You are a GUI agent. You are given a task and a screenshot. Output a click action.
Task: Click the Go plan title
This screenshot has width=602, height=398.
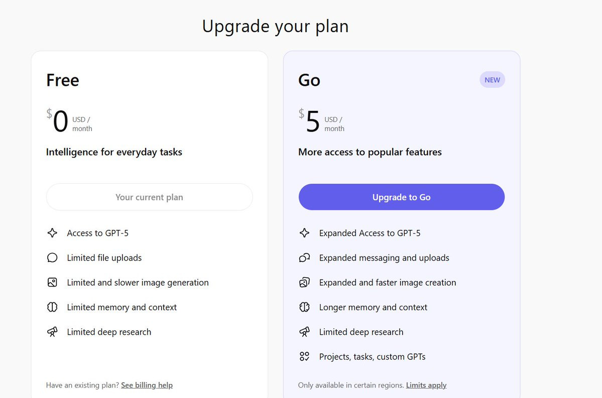[309, 80]
